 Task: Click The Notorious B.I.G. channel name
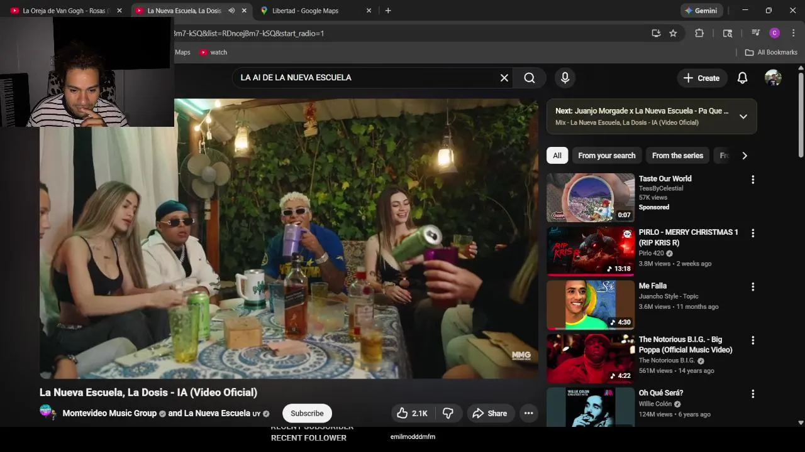667,360
